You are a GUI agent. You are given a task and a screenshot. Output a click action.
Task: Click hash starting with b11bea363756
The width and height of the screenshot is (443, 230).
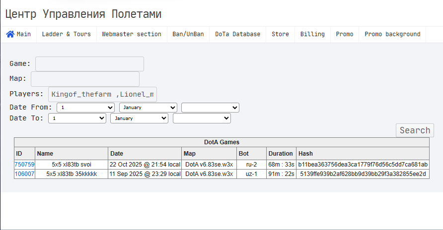click(x=363, y=165)
